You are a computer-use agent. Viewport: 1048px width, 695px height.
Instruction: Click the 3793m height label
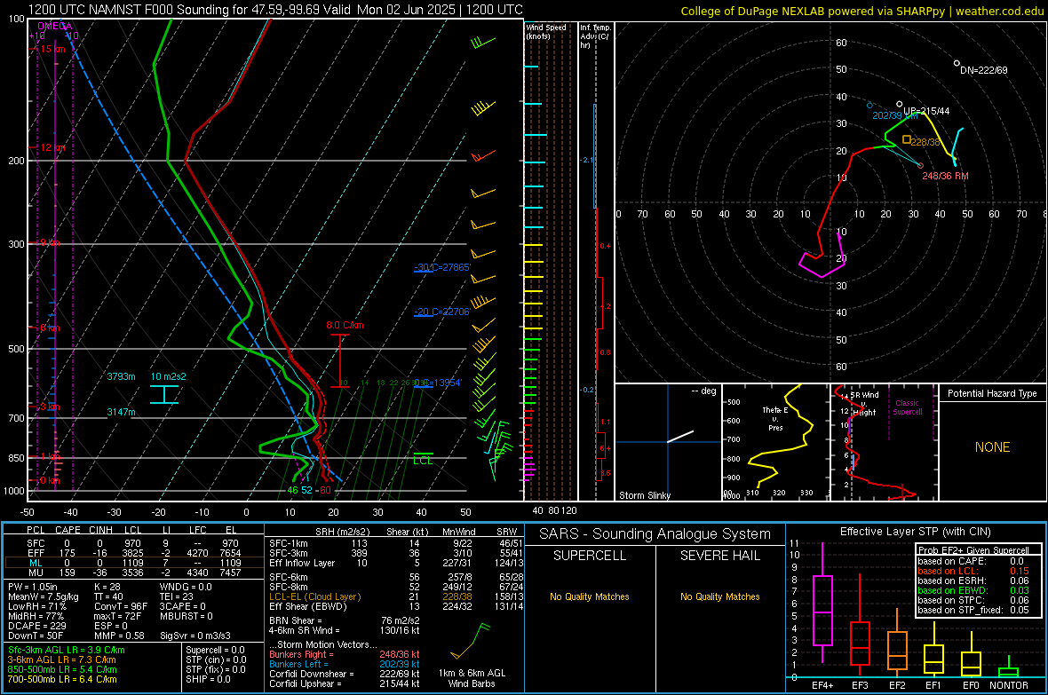[x=121, y=377]
